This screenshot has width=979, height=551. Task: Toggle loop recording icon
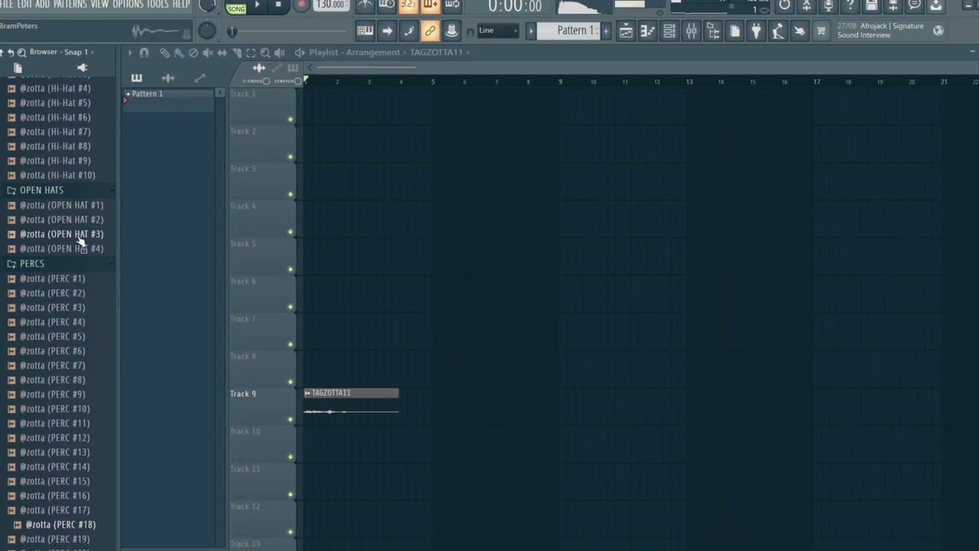[x=452, y=5]
